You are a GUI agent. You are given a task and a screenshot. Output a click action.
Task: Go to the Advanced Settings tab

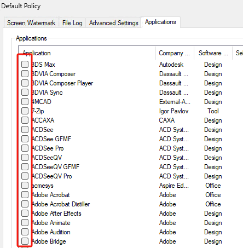113,23
